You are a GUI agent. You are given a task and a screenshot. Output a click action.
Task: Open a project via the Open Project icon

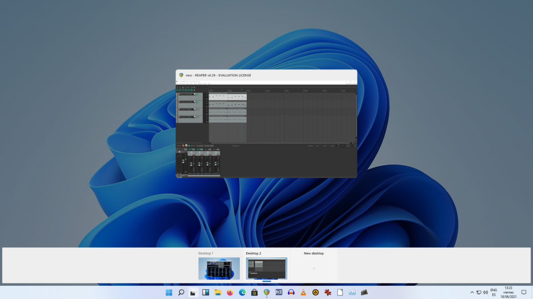(x=180, y=87)
